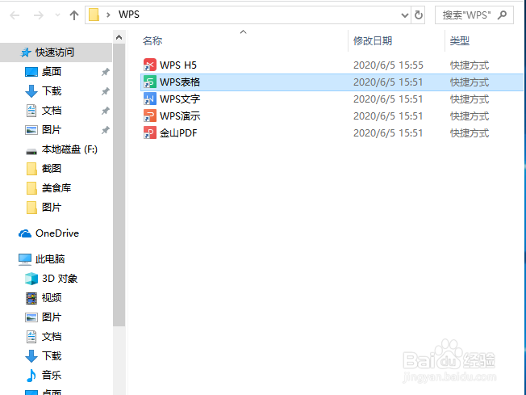Click the music note icon beside 音乐
Image resolution: width=526 pixels, height=395 pixels.
[x=31, y=375]
